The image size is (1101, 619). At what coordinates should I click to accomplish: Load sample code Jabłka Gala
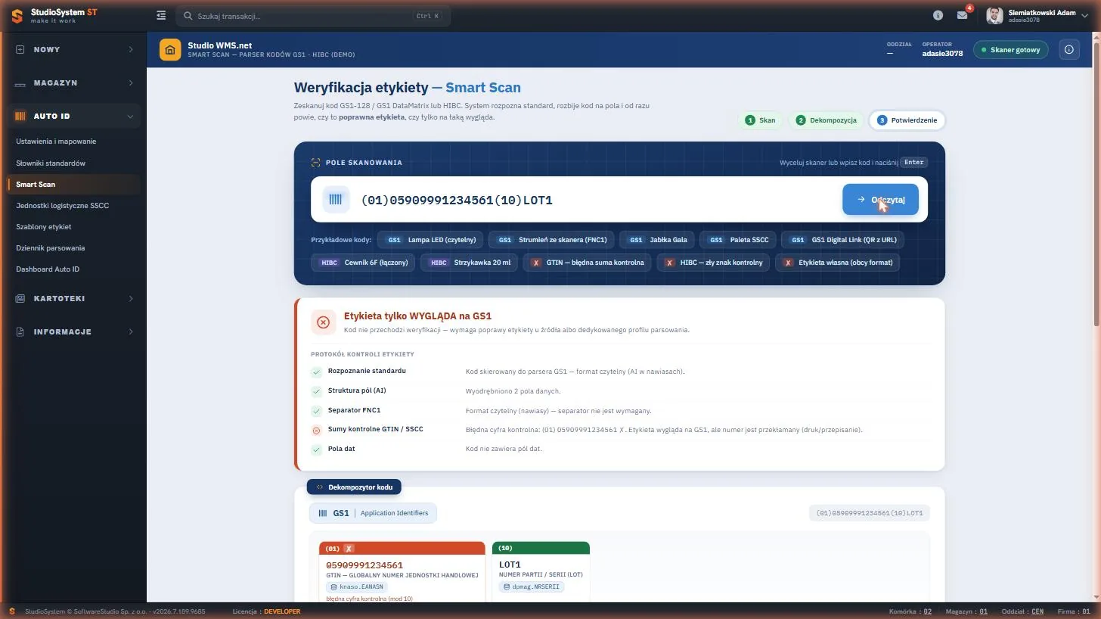(x=656, y=240)
